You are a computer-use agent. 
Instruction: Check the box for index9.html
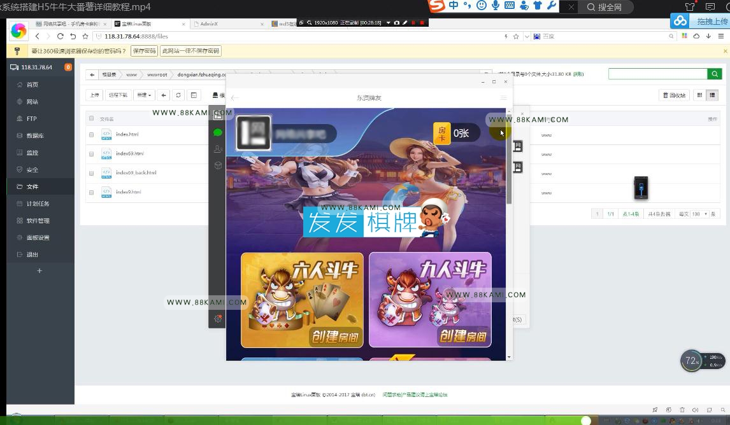[x=91, y=193]
